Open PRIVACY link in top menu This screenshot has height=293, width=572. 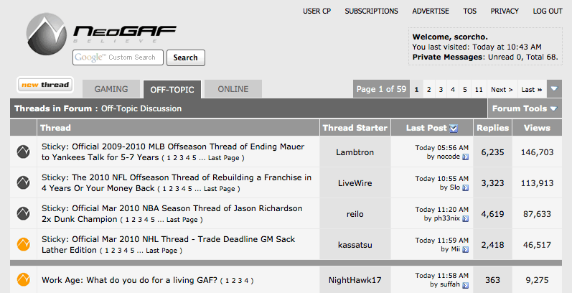coord(505,11)
